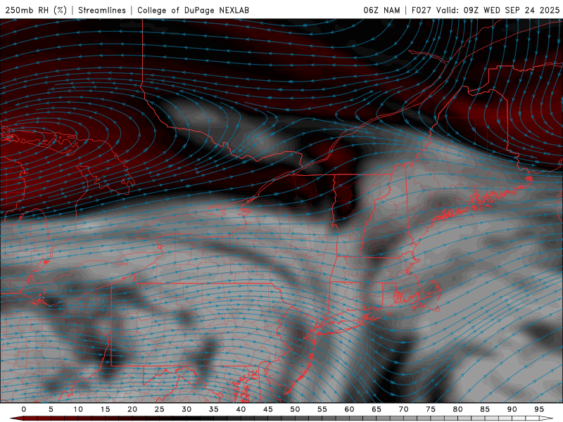The image size is (563, 422).
Task: Select the 60 tick label on color scale
Action: pyautogui.click(x=349, y=409)
